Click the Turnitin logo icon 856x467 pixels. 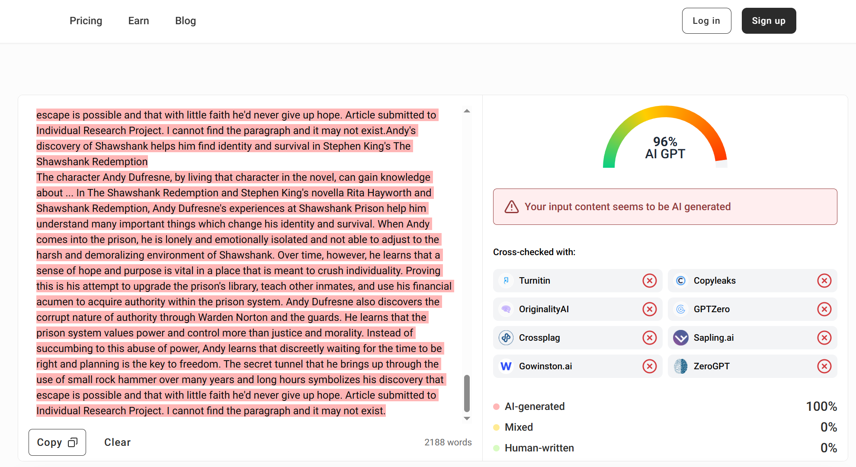(x=506, y=281)
